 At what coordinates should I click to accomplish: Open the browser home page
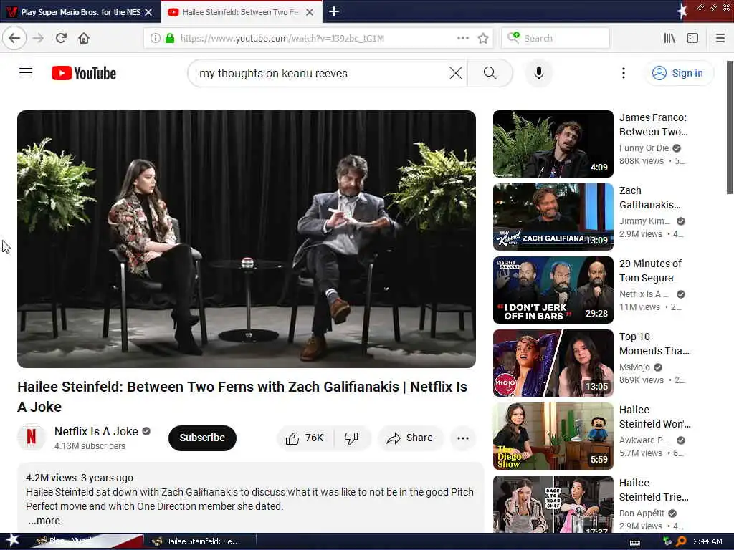[84, 39]
